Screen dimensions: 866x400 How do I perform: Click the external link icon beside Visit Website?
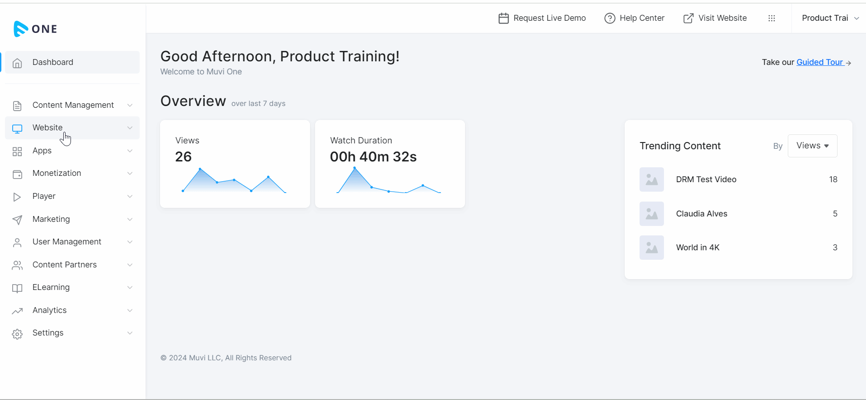[688, 18]
